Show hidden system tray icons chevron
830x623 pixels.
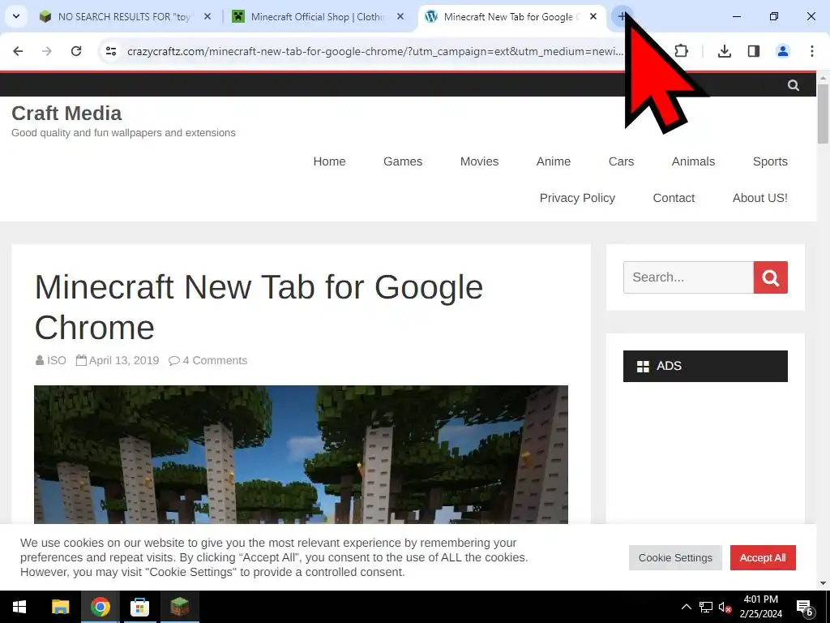pyautogui.click(x=686, y=607)
